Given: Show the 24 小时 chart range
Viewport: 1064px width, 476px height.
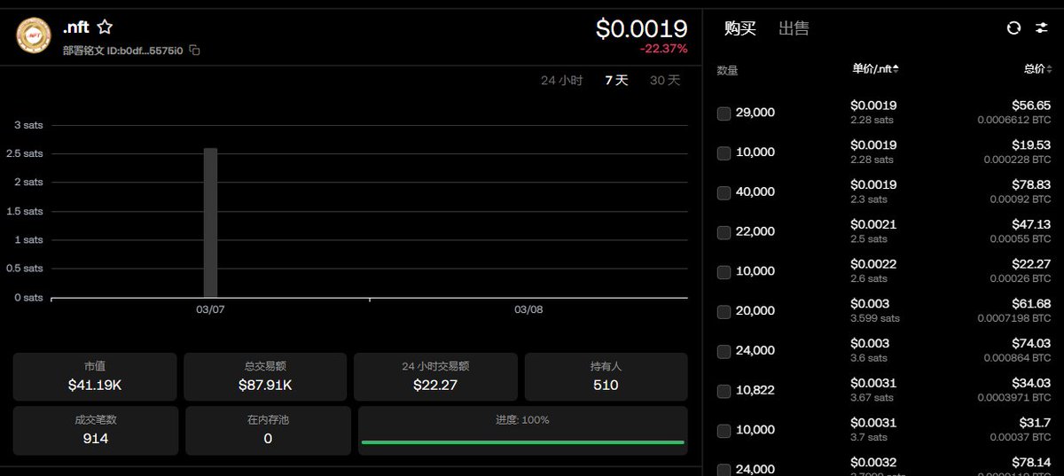Looking at the screenshot, I should 562,81.
